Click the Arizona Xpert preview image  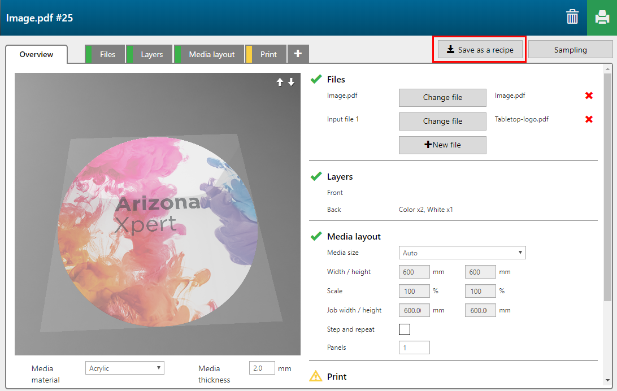coord(158,214)
